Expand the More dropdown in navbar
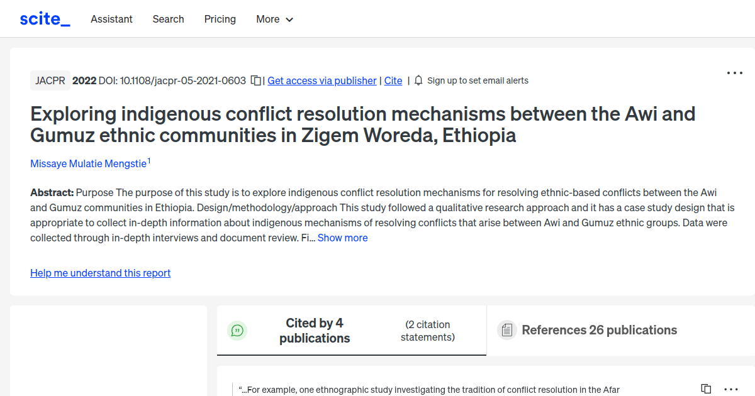755x396 pixels. (275, 19)
